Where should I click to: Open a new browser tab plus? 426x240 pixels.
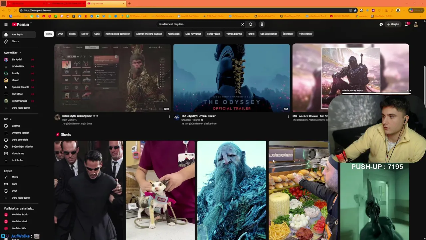(129, 4)
